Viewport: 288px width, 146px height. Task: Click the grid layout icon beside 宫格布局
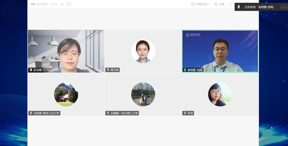[193, 4]
